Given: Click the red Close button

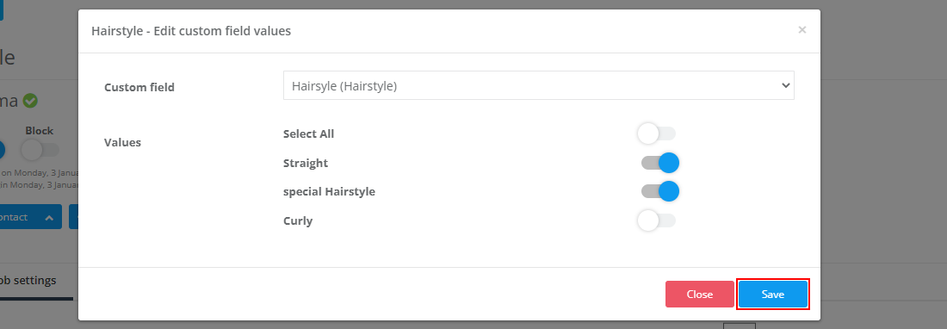Looking at the screenshot, I should (700, 295).
